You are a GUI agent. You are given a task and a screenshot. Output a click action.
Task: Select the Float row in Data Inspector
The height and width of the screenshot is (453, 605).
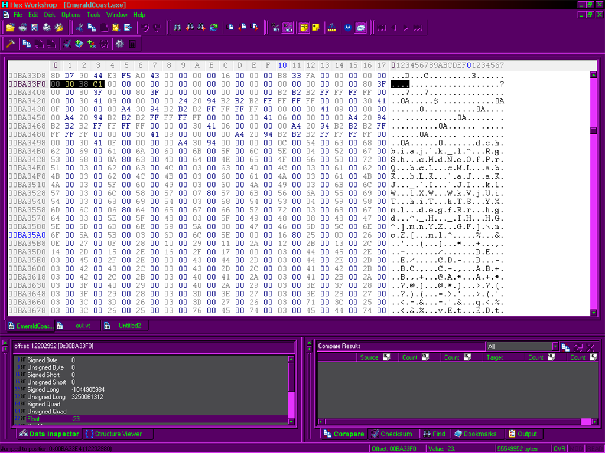tap(151, 419)
